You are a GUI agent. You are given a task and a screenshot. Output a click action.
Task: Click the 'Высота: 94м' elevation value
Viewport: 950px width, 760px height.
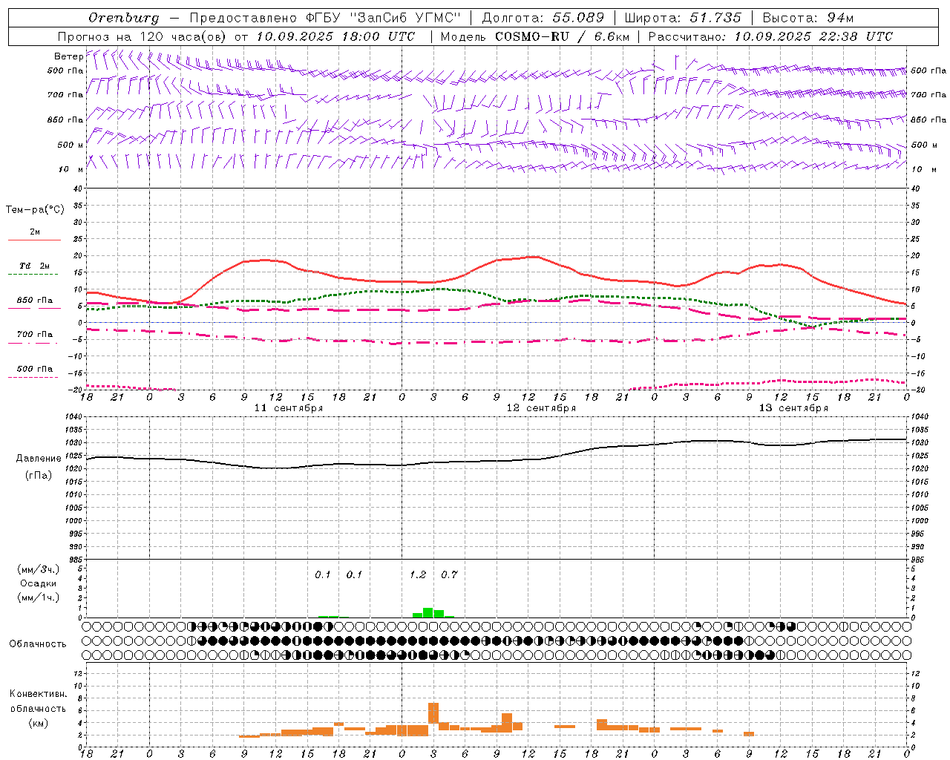click(x=808, y=17)
